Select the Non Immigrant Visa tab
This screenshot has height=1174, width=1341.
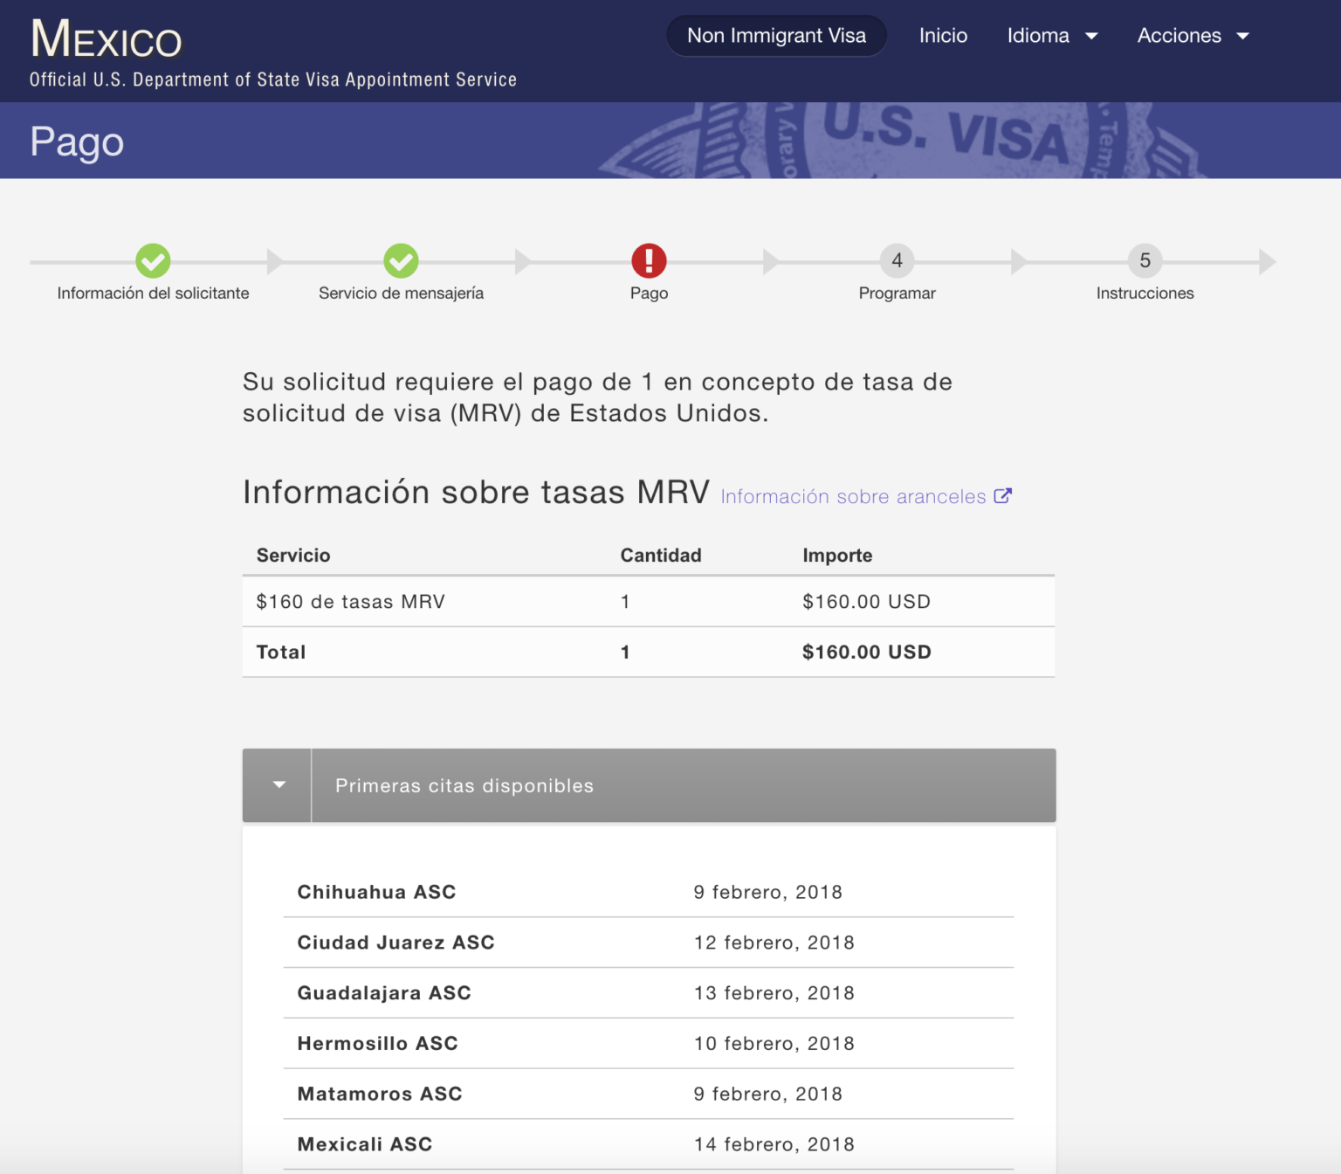pos(776,36)
